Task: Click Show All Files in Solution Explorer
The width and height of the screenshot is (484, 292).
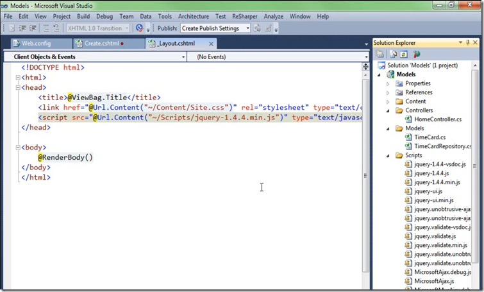Action: (393, 54)
